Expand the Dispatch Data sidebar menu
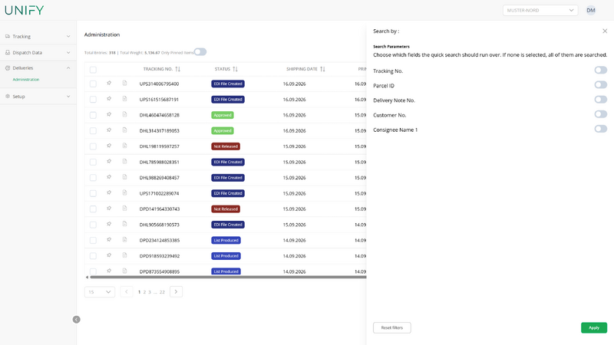This screenshot has width=614, height=345. (x=38, y=52)
